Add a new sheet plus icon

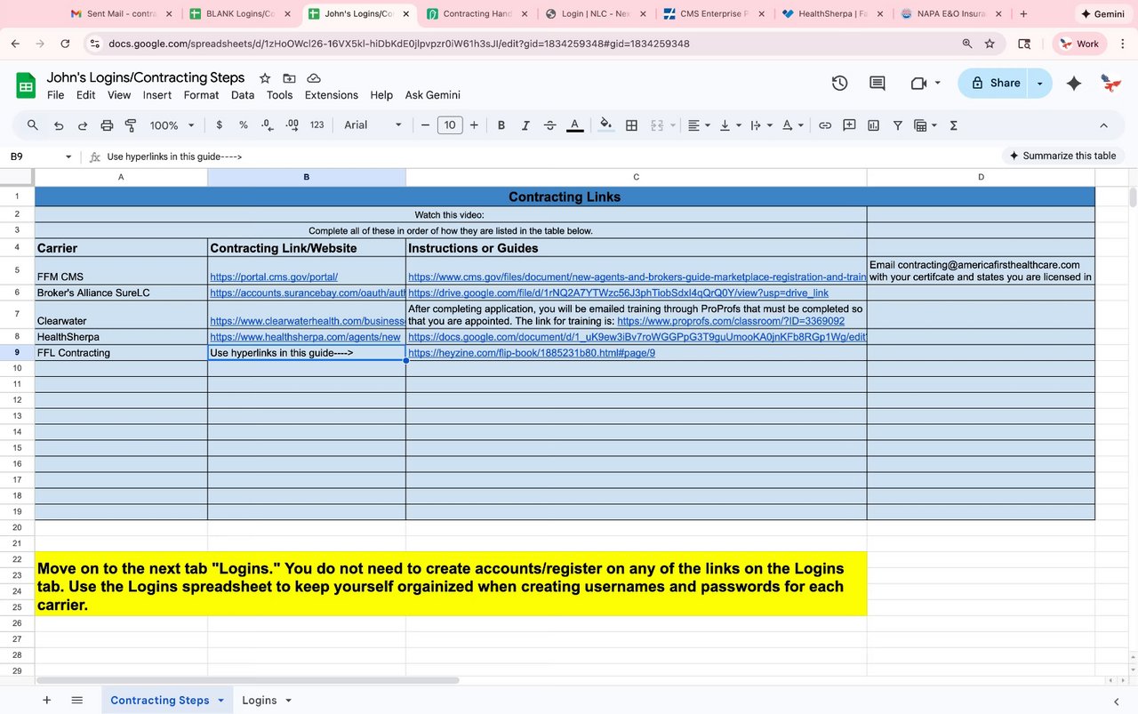coord(47,700)
